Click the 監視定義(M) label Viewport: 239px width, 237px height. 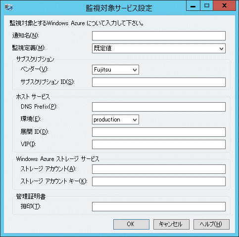click(x=29, y=48)
